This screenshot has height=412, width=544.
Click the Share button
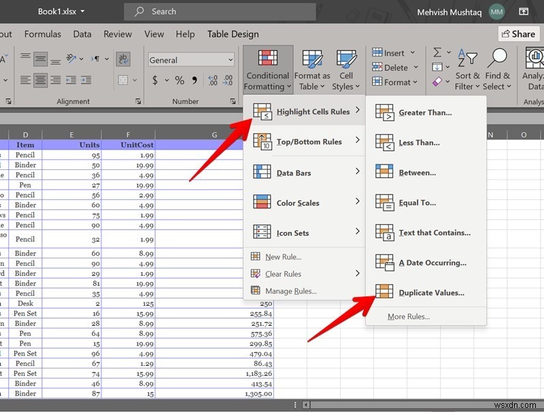[519, 33]
